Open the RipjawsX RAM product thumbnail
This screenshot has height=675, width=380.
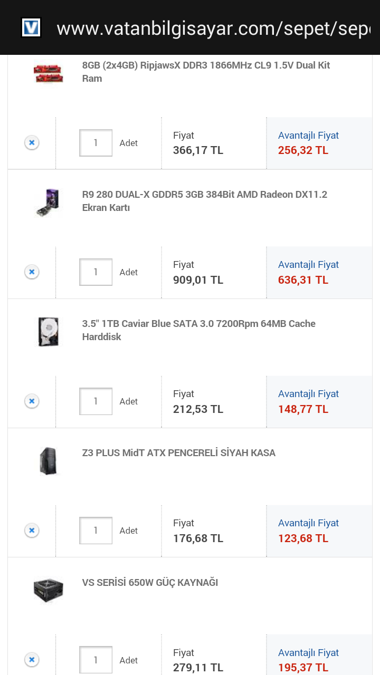click(x=48, y=72)
